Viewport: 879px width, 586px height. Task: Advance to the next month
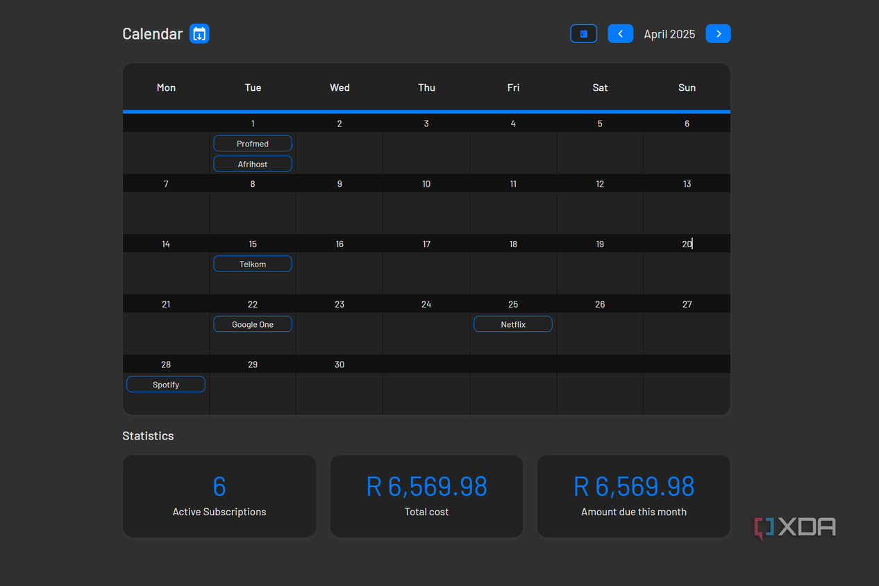click(x=719, y=33)
